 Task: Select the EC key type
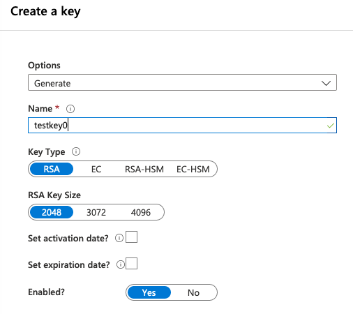[96, 169]
